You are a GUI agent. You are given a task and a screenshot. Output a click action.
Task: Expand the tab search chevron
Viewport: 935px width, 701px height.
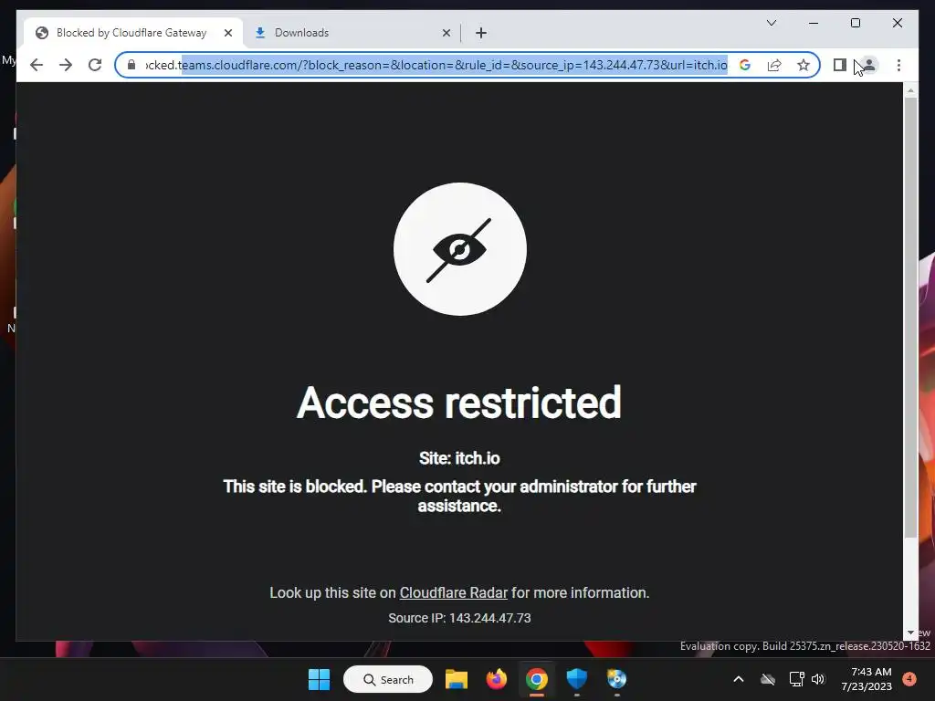[x=771, y=23]
